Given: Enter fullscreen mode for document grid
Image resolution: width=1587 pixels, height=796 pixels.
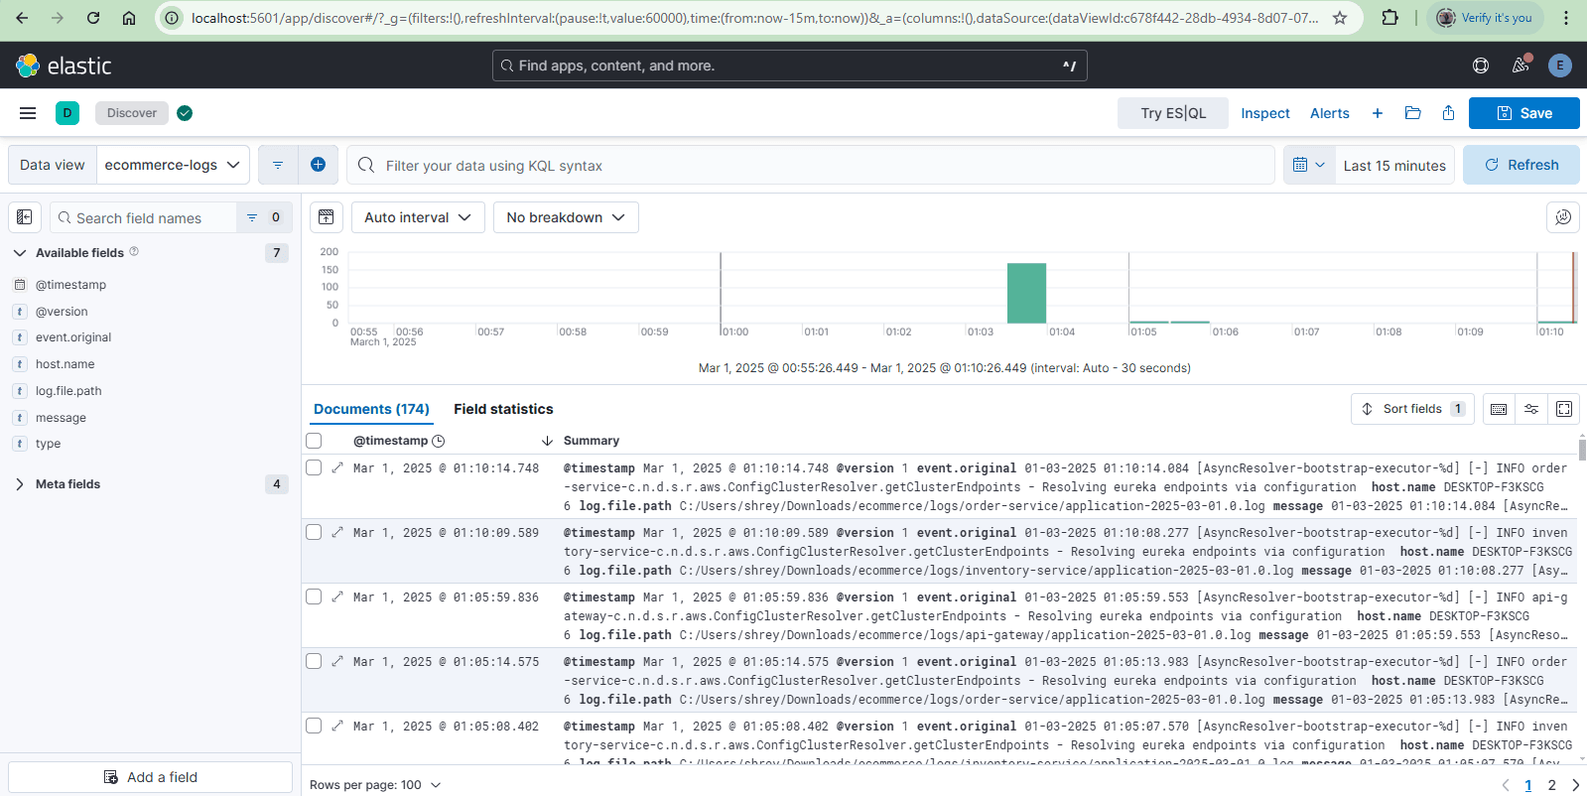Looking at the screenshot, I should (x=1564, y=409).
